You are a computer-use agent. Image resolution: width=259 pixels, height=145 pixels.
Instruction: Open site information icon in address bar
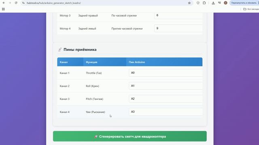(x=23, y=3)
